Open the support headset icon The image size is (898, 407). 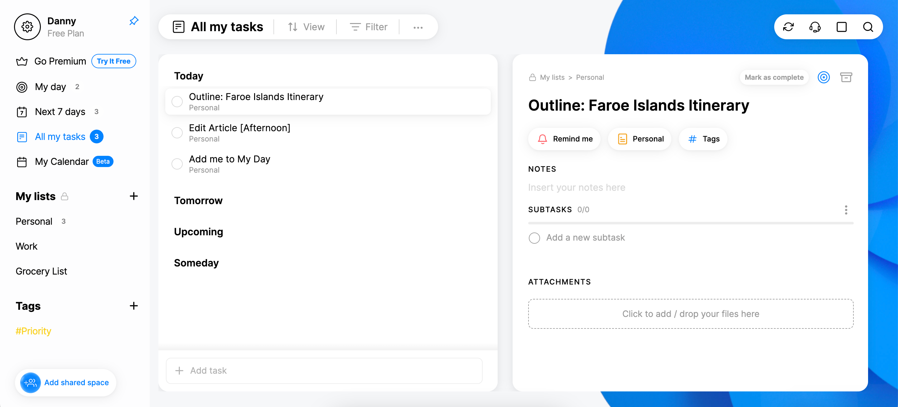pyautogui.click(x=815, y=27)
